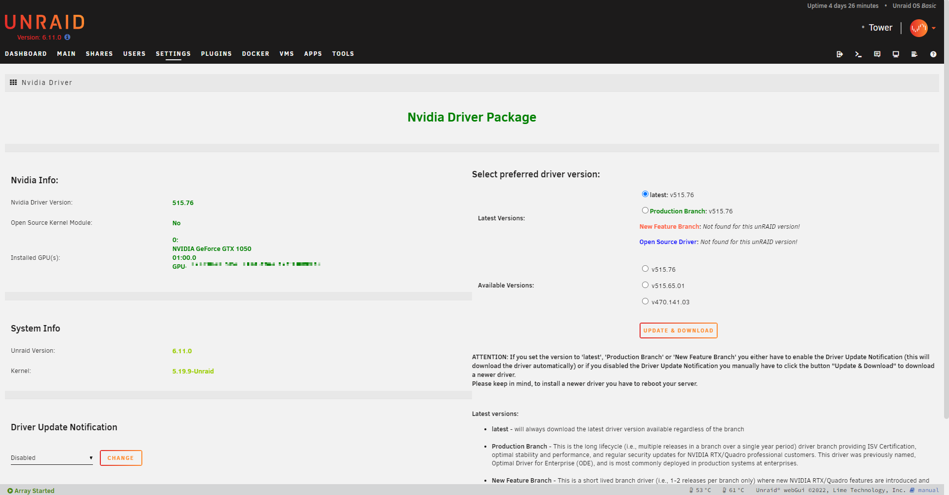Viewport: 949px width, 495px height.
Task: Open the system log icon
Action: pos(914,54)
